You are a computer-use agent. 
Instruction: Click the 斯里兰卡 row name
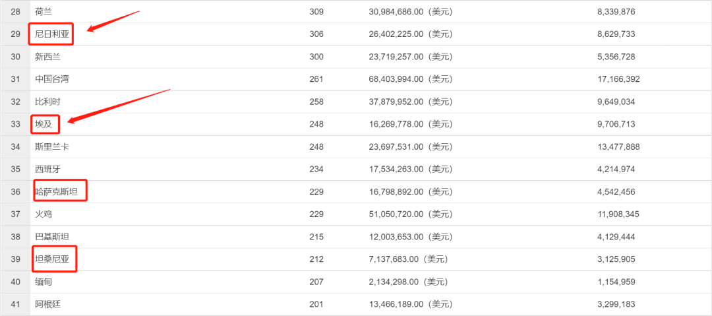click(52, 147)
